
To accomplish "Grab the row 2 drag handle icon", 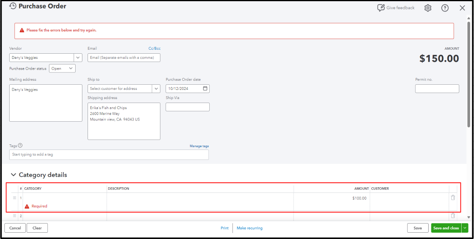I will click(x=14, y=216).
